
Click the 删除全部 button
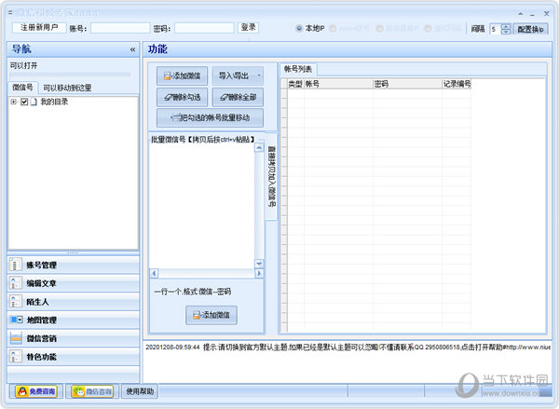coord(238,97)
